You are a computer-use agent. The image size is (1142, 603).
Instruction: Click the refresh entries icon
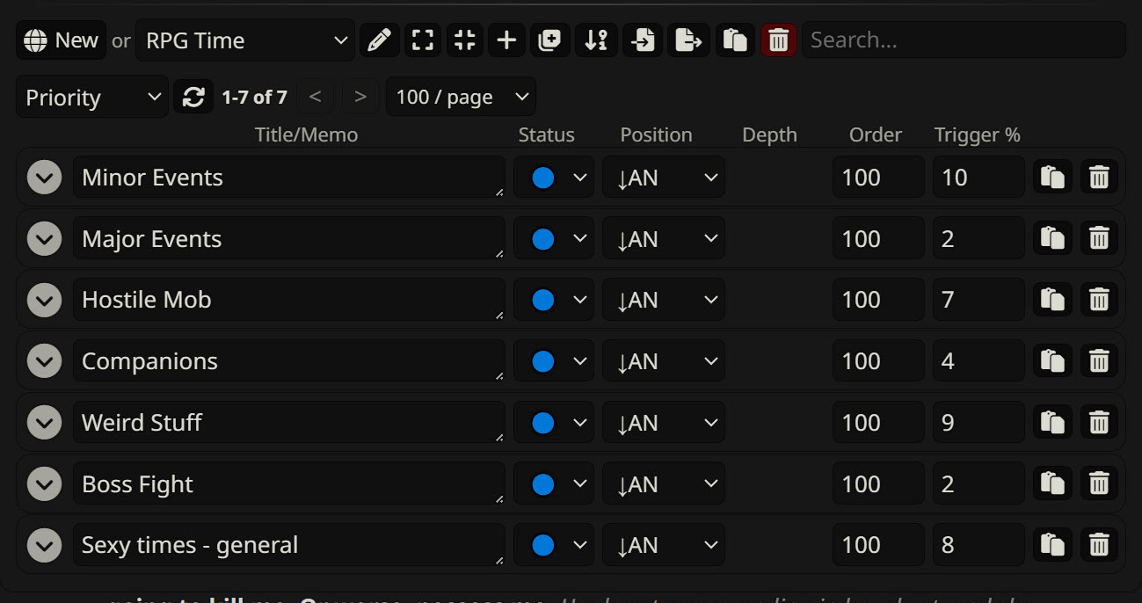193,97
